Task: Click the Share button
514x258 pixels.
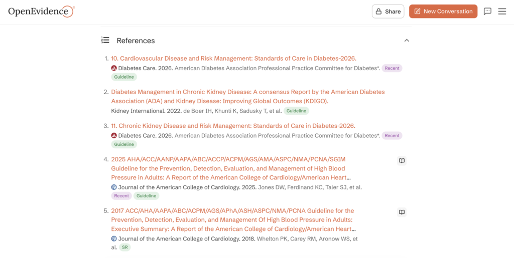Action: pos(388,12)
